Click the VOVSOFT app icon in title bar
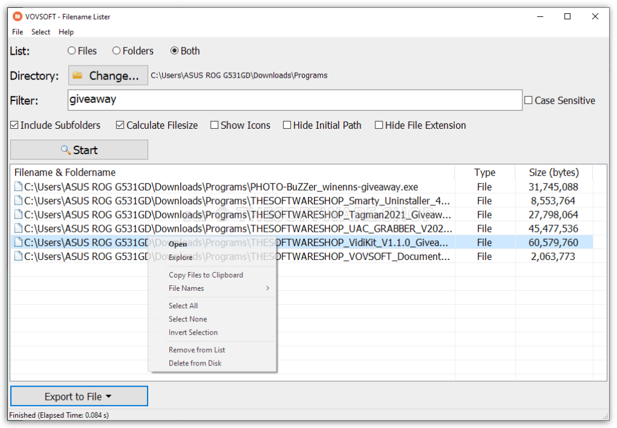 point(17,16)
